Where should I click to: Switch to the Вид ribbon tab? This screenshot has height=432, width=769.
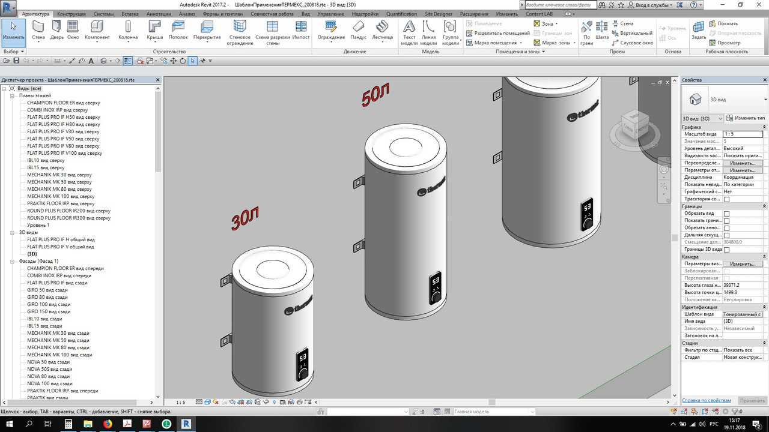[305, 14]
